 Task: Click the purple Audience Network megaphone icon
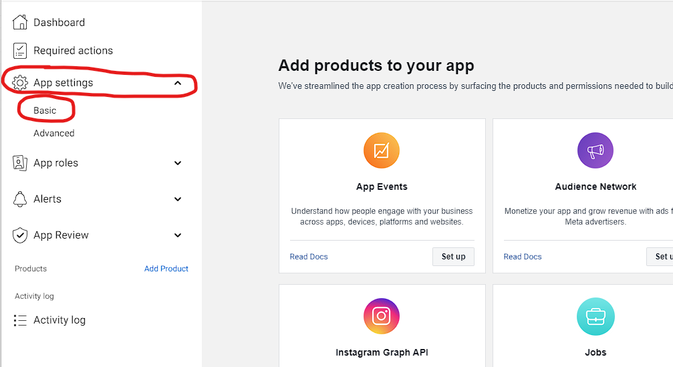(595, 150)
